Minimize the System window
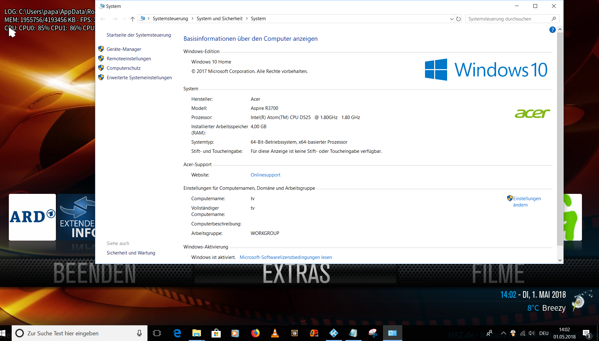This screenshot has width=599, height=341. tap(517, 6)
